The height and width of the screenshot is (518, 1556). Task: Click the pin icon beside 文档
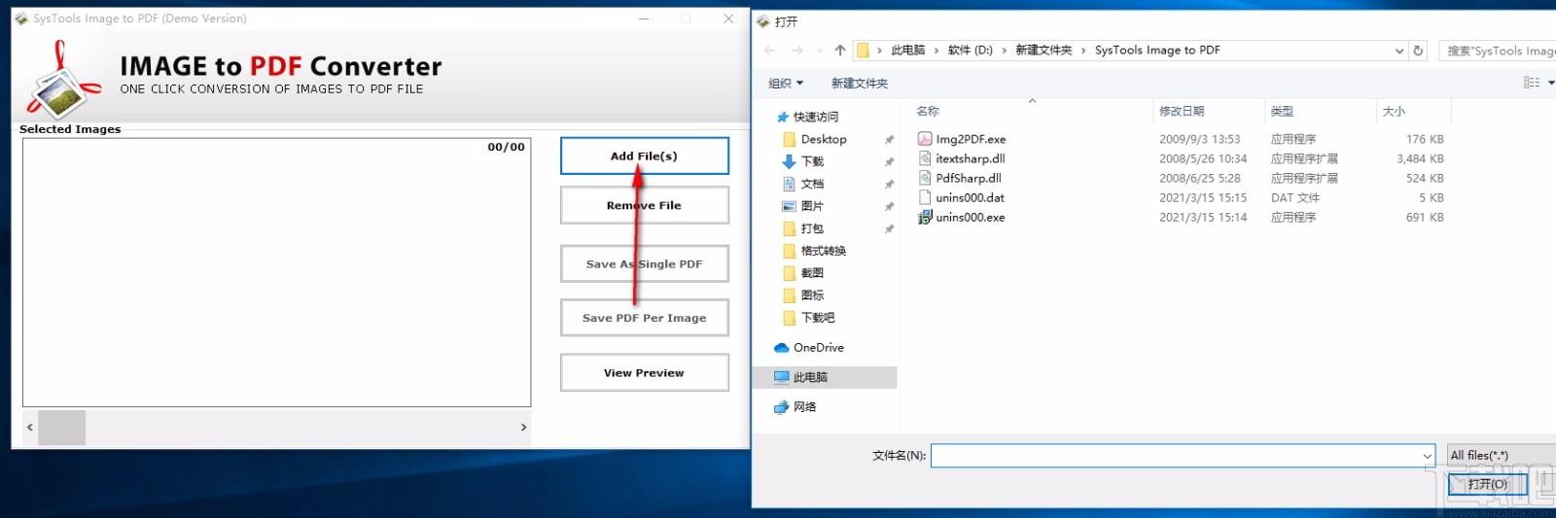point(889,185)
